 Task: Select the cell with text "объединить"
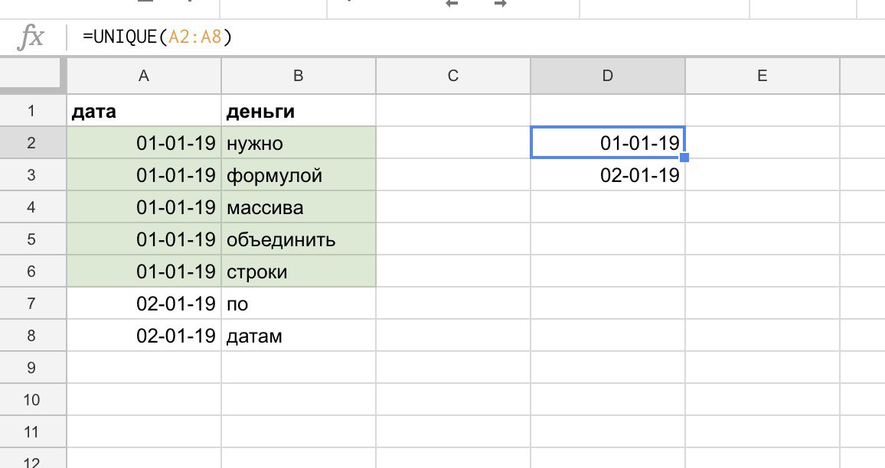click(x=299, y=240)
